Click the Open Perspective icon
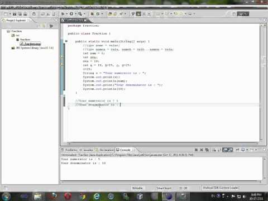Image resolution: width=268 pixels, height=201 pixels. tap(234, 14)
